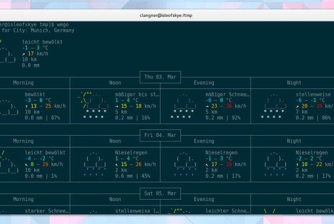Click Friday night drizzle cloud ASCII icon
Viewport: 334px width, 224px height.
point(275,164)
